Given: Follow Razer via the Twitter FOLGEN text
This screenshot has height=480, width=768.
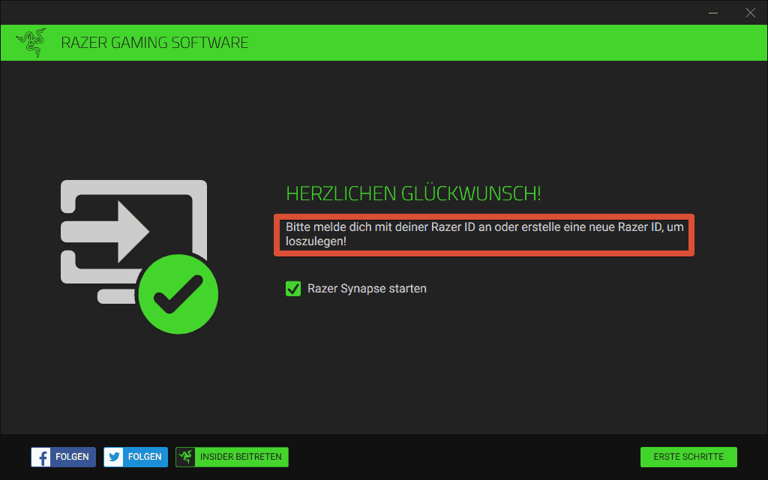Looking at the screenshot, I should [x=145, y=457].
